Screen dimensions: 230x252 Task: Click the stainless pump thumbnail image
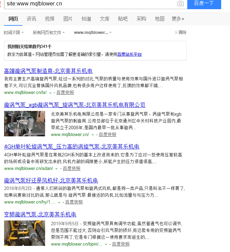point(24,123)
